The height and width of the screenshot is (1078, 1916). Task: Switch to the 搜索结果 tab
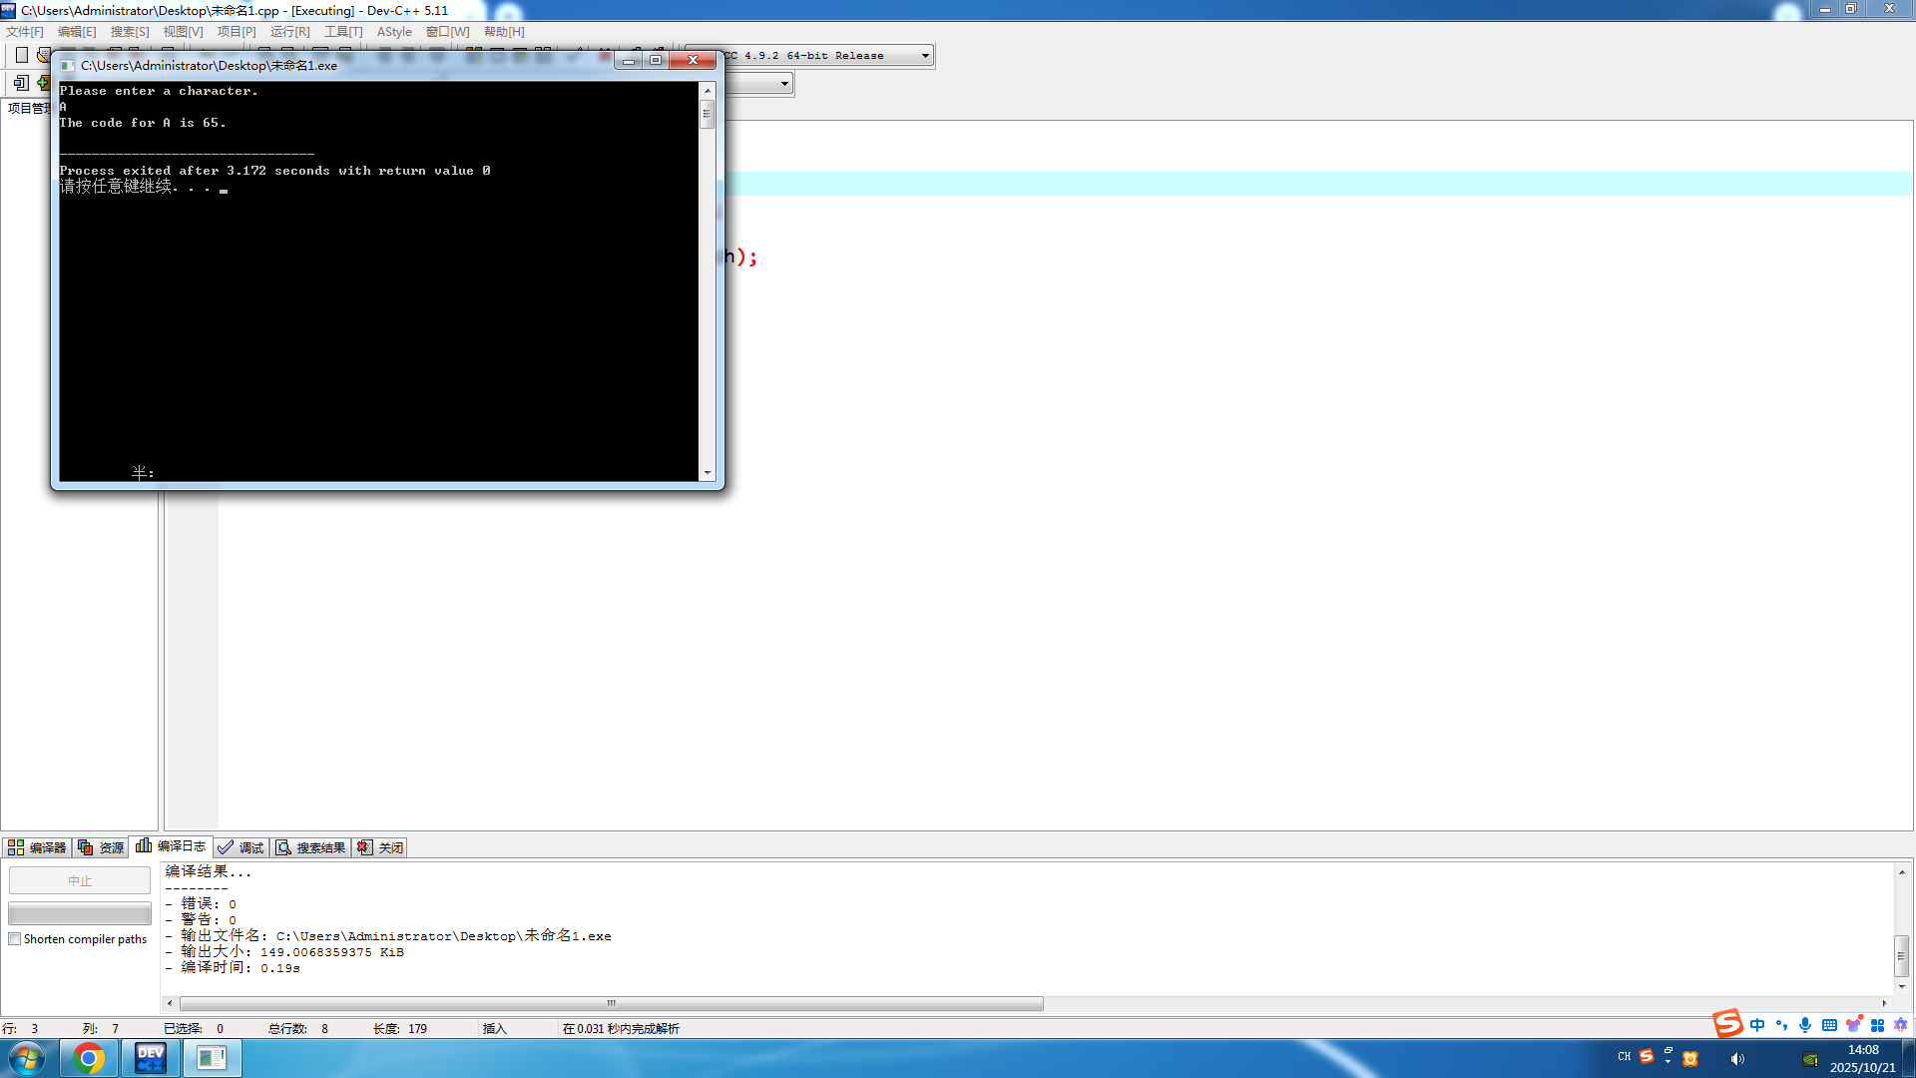311,847
